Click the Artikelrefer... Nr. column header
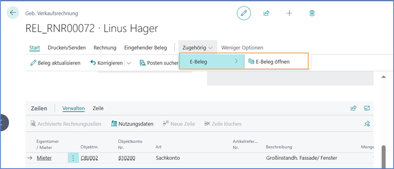 click(x=245, y=144)
